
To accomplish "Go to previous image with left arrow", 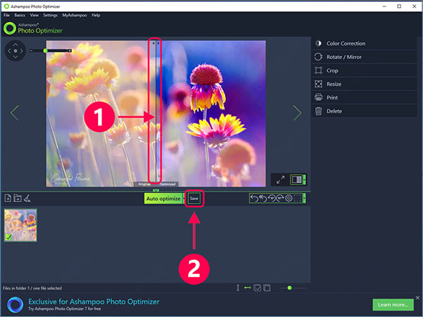I will (x=14, y=113).
